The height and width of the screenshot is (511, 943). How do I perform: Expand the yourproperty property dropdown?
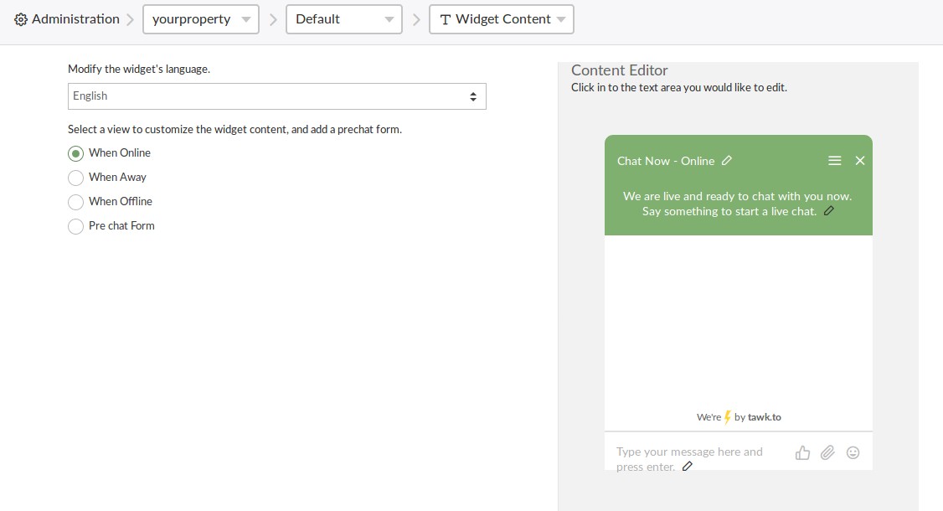(x=201, y=19)
